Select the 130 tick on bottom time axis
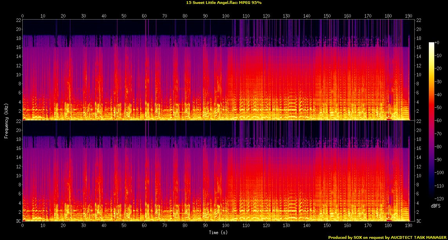This screenshot has height=240, width=448. click(x=287, y=226)
